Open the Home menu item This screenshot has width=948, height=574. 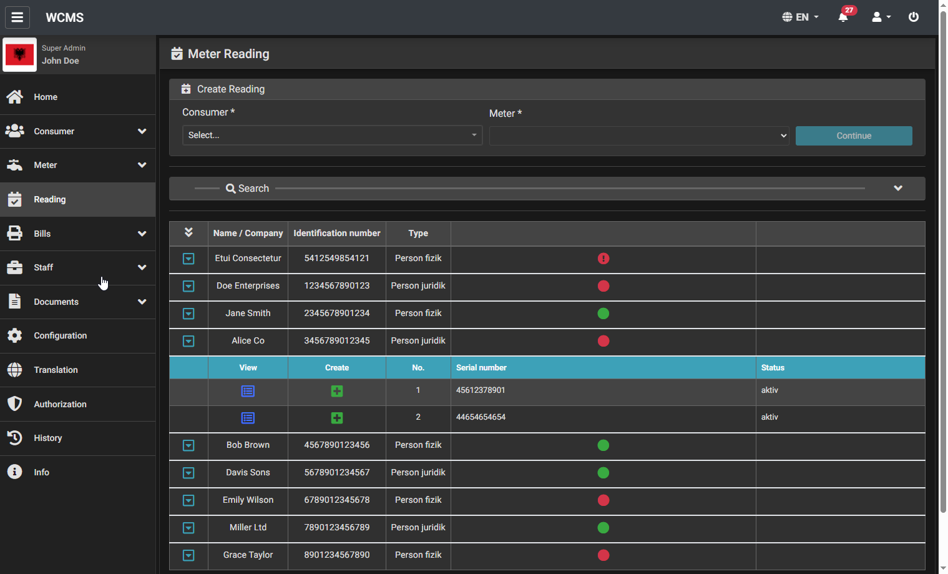coord(77,97)
